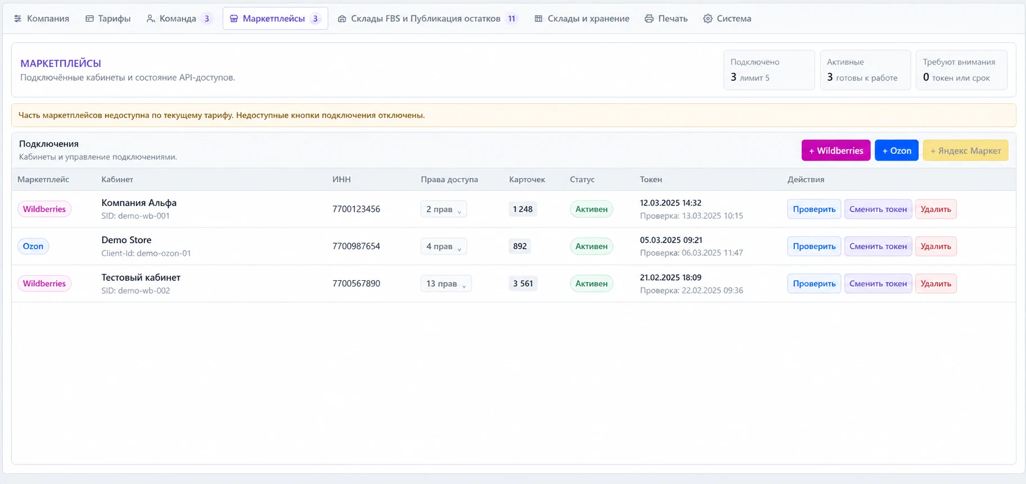This screenshot has width=1026, height=484.
Task: Click the person icon next to Команда
Action: tap(151, 19)
